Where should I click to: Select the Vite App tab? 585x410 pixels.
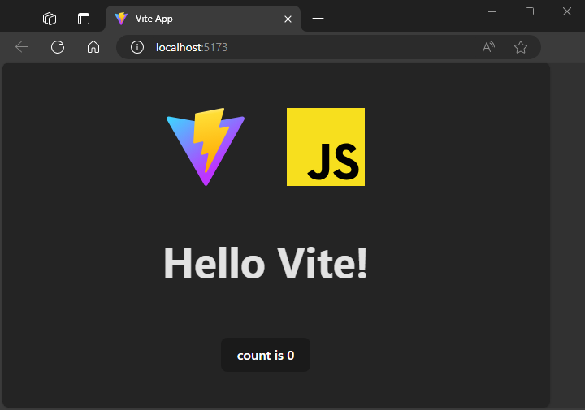coord(203,19)
